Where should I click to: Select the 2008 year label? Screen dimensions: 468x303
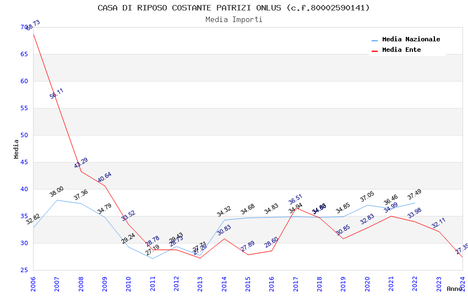click(81, 284)
